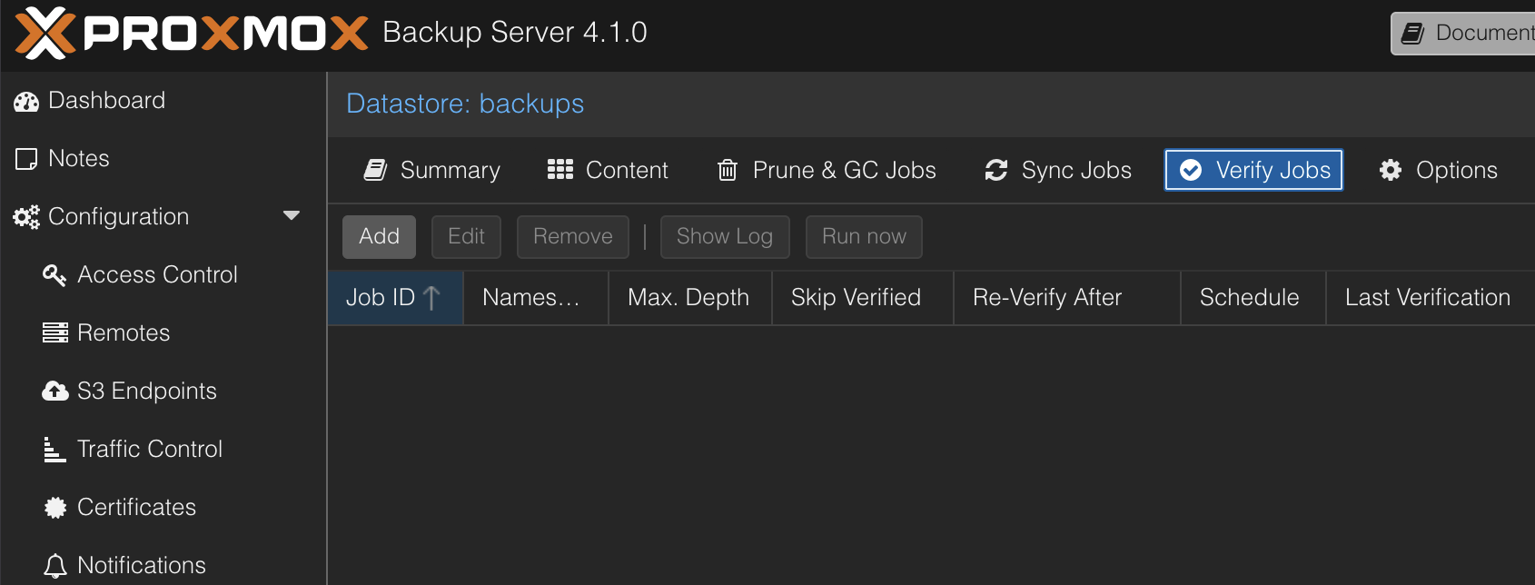Click the Content grid icon
Screen dimensions: 1535x585
[560, 170]
